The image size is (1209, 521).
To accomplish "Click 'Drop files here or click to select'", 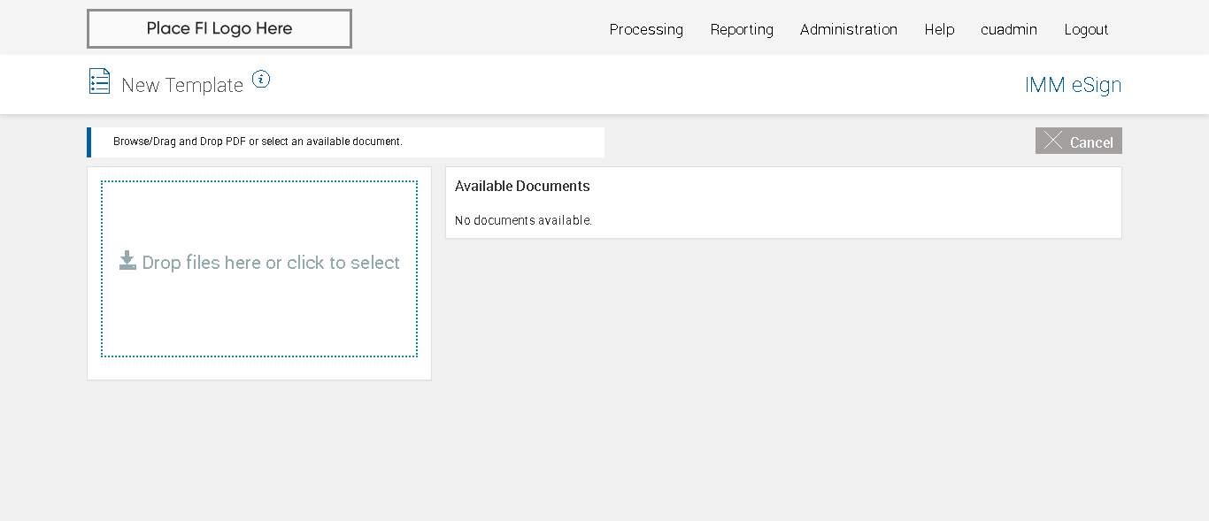I will pyautogui.click(x=271, y=263).
